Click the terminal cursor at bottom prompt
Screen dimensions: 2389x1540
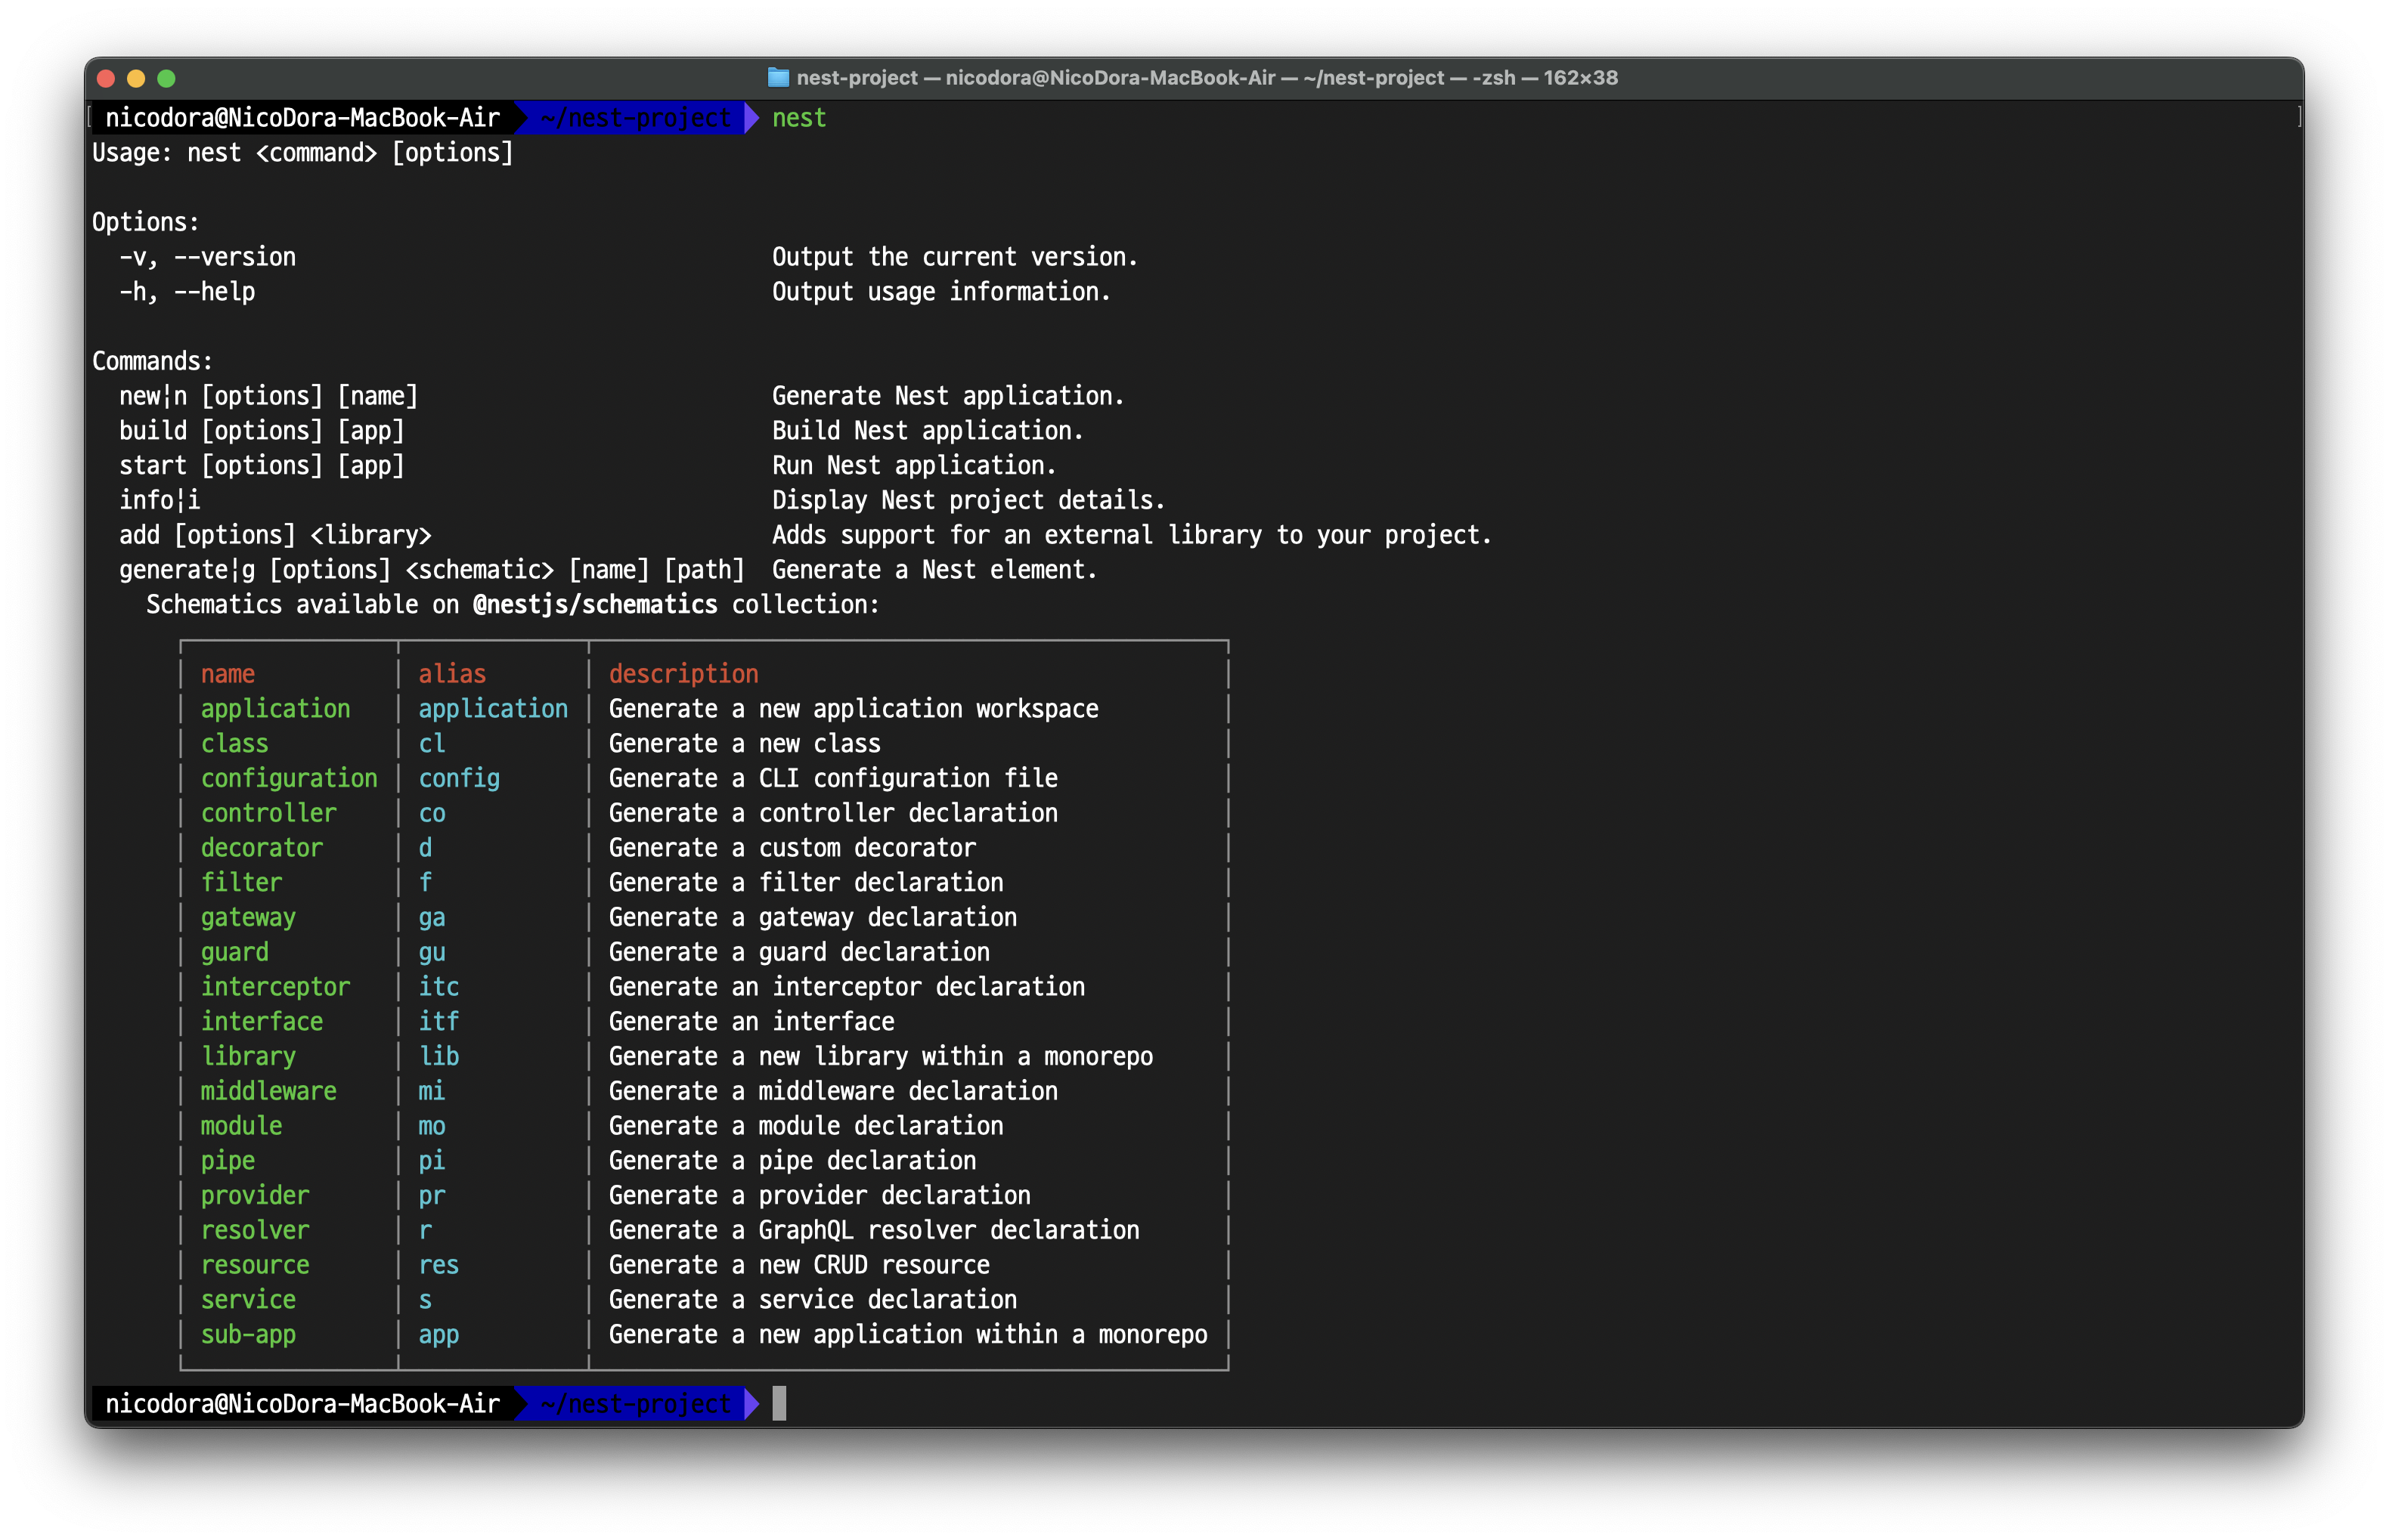tap(779, 1403)
